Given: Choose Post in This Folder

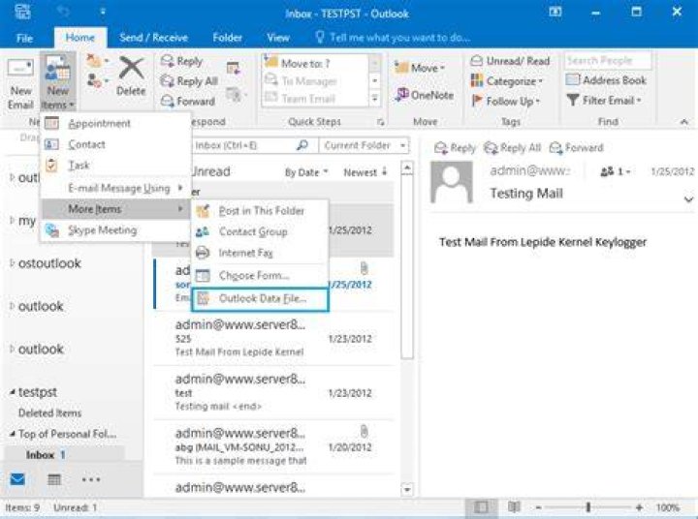Looking at the screenshot, I should (261, 211).
